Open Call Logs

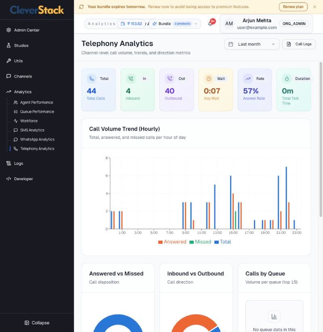click(299, 44)
